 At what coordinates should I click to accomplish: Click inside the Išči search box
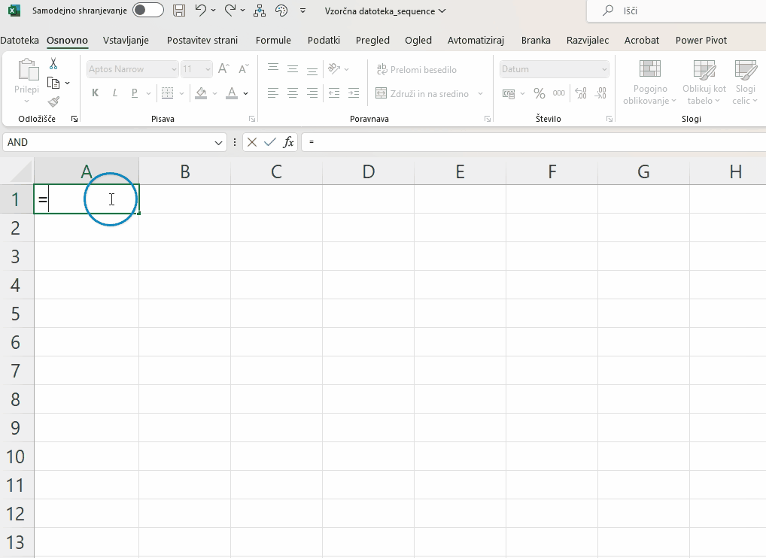(677, 11)
